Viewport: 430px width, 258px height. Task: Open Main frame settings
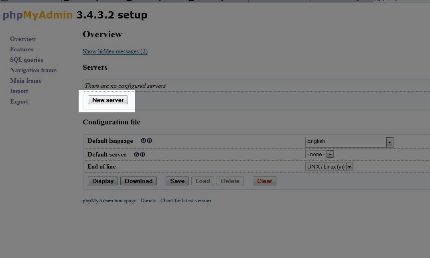point(26,81)
